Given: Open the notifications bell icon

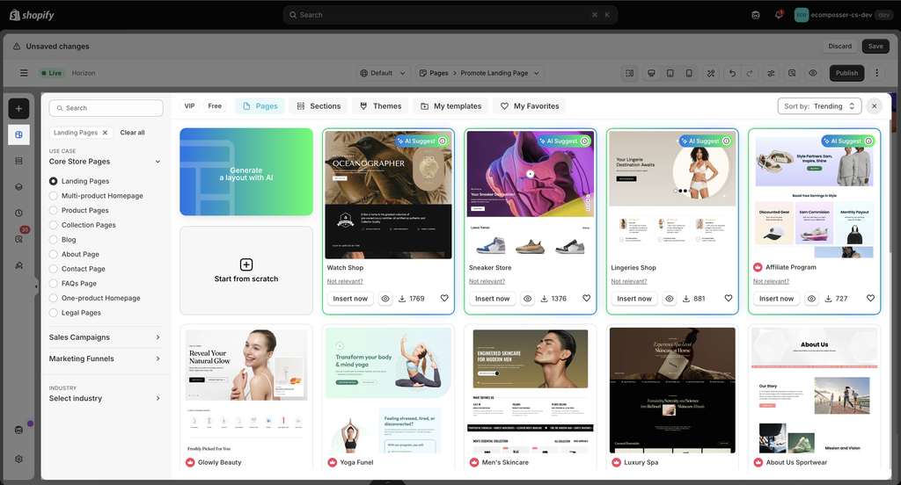Looking at the screenshot, I should tap(779, 15).
